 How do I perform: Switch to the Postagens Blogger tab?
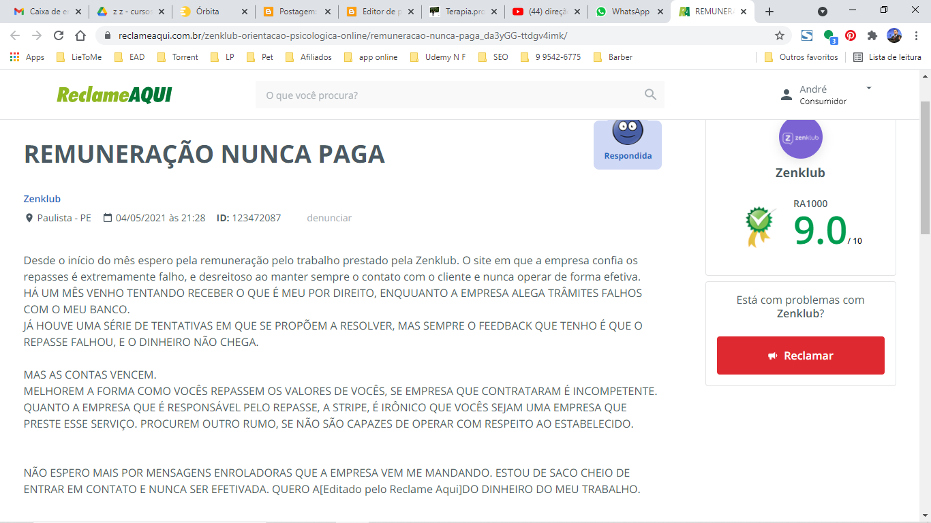click(297, 12)
